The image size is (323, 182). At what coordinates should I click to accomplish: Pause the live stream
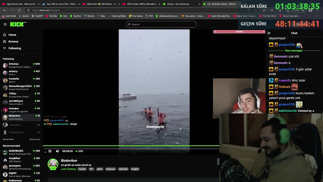[50, 151]
